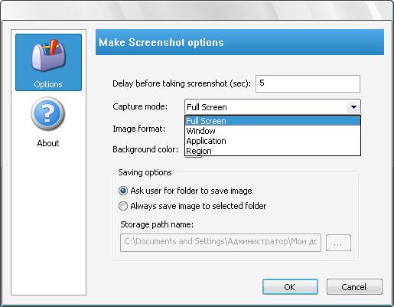Click the Make Screenshot options header banner
The height and width of the screenshot is (307, 394).
pos(239,42)
